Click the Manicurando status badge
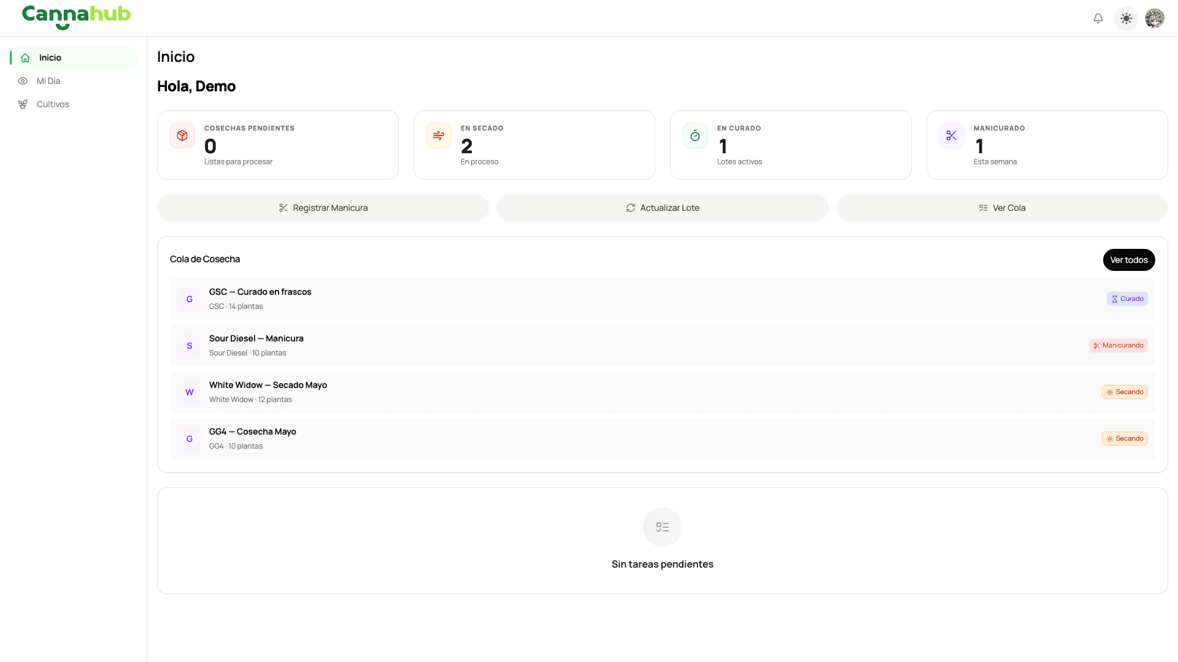Screen dimensions: 1178x662 click(1118, 346)
